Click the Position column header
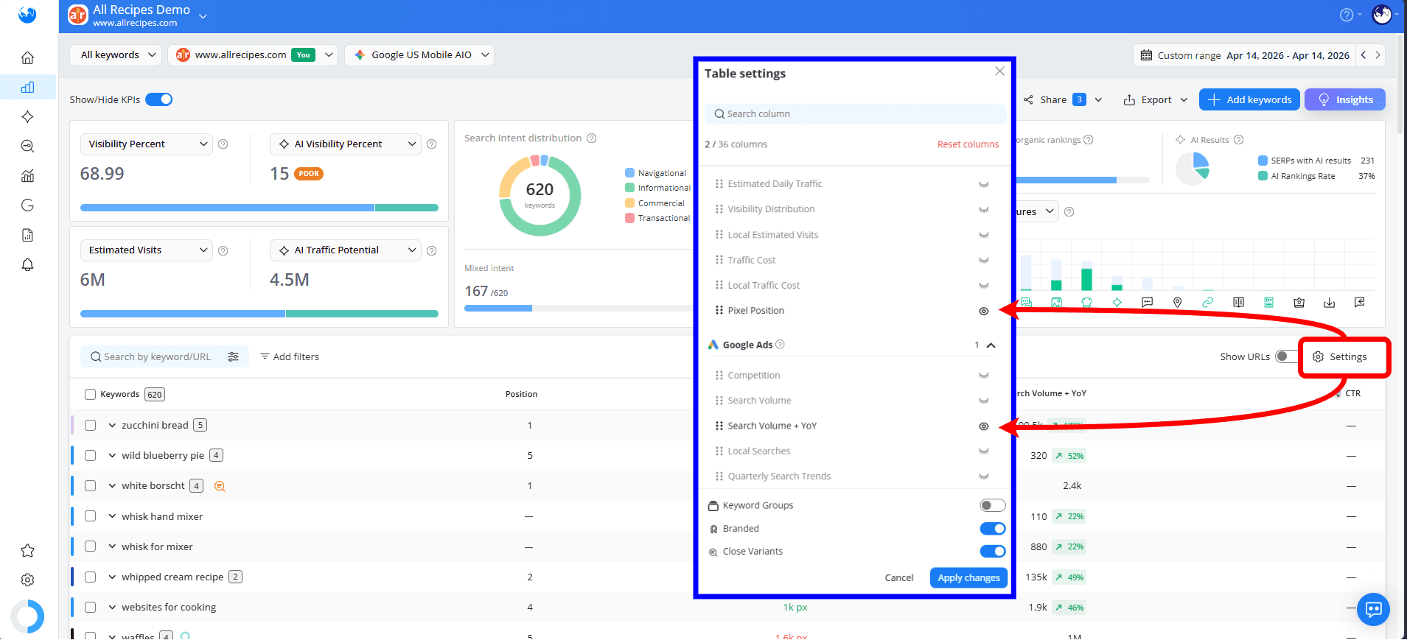The image size is (1407, 640). point(521,394)
